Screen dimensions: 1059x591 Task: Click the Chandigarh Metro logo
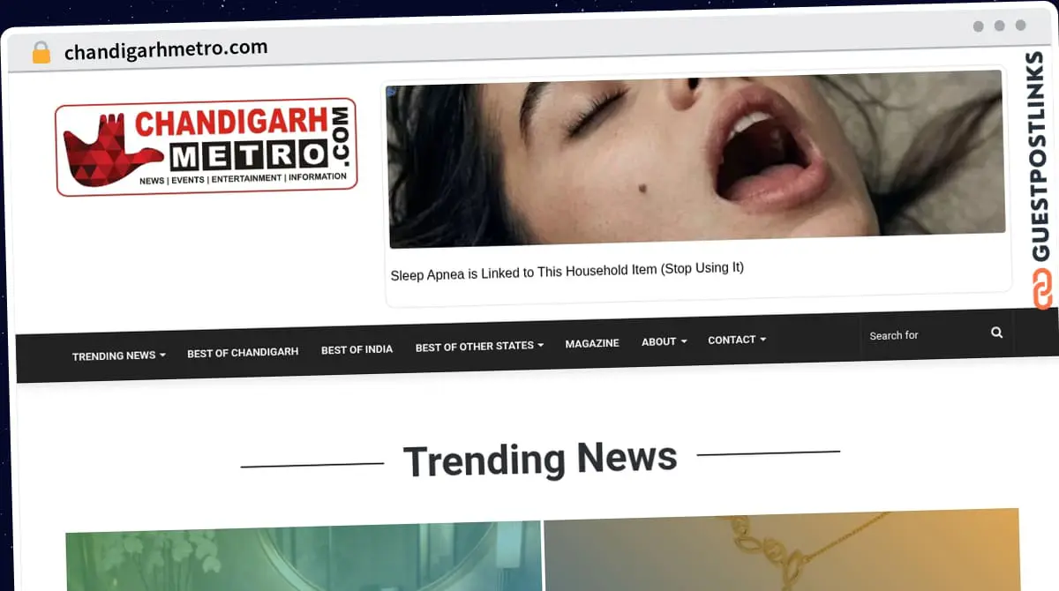(207, 146)
